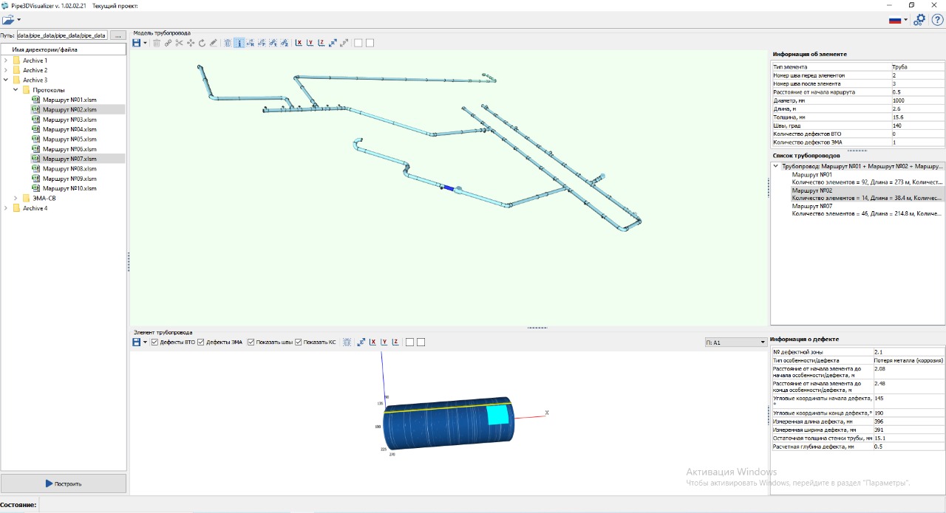Set the element view along the Y axis
This screenshot has height=513, width=946.
point(384,342)
